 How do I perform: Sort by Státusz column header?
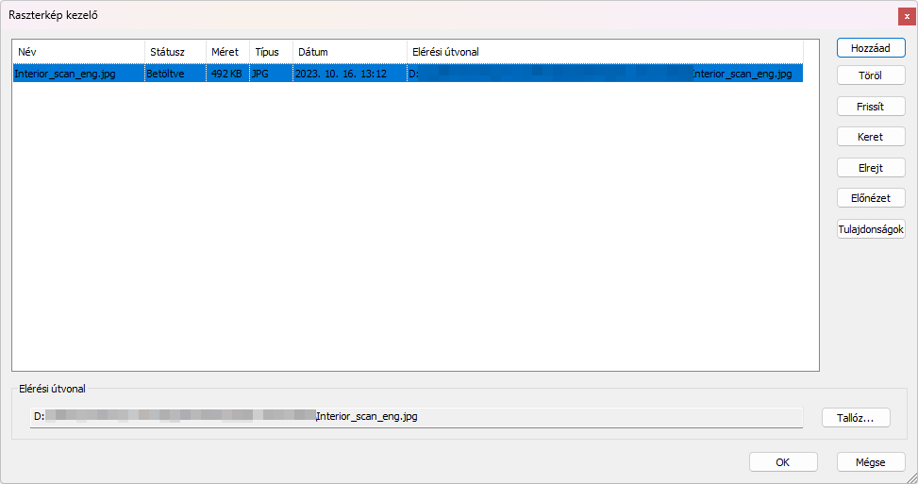click(175, 52)
